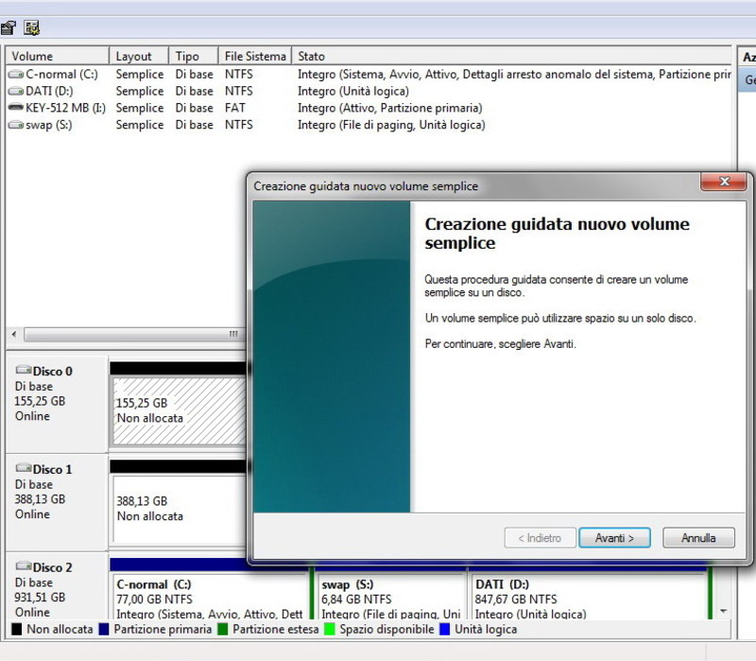Click the dark blue Partizione primaria legend swatch
756x661 pixels.
coord(104,629)
